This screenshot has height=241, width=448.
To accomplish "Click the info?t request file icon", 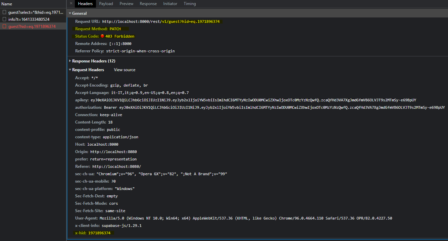I will [x=4, y=19].
